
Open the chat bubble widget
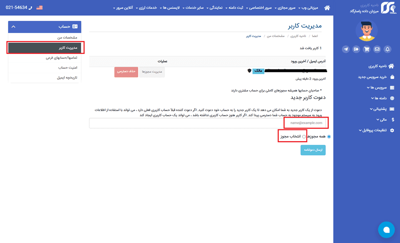pyautogui.click(x=386, y=230)
